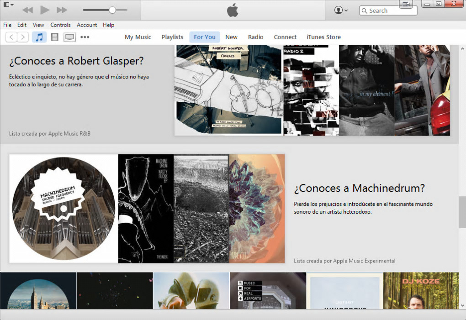Image resolution: width=466 pixels, height=320 pixels.
Task: Open the yellow helmets album cover
Action: pyautogui.click(x=191, y=291)
